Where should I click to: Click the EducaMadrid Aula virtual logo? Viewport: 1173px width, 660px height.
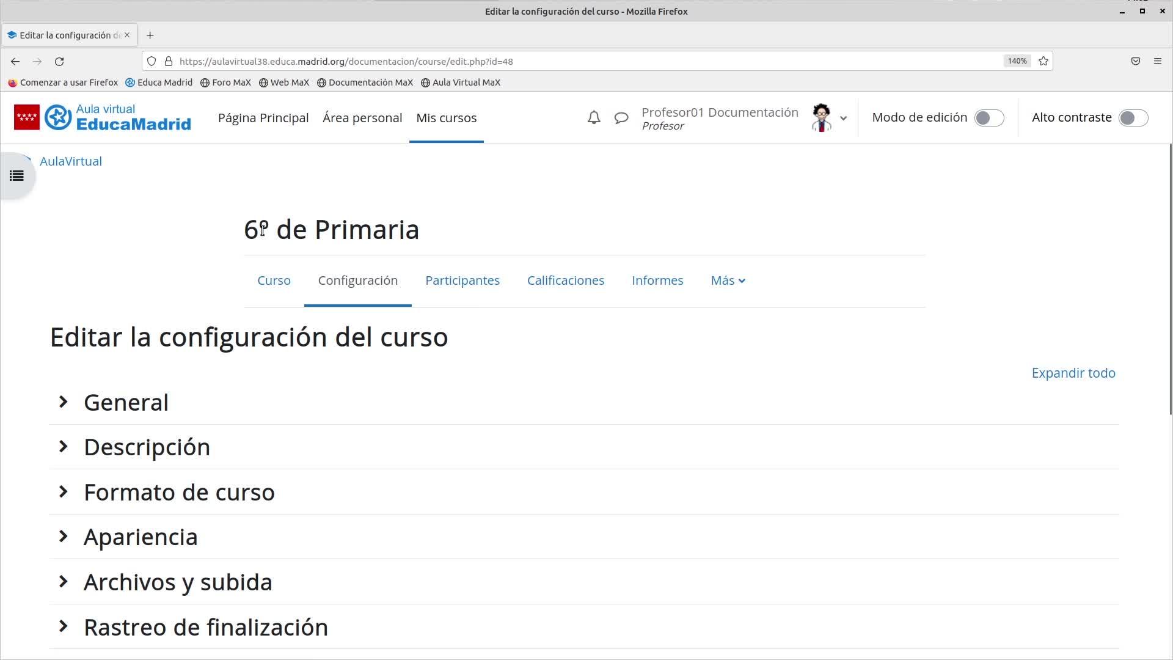click(103, 117)
